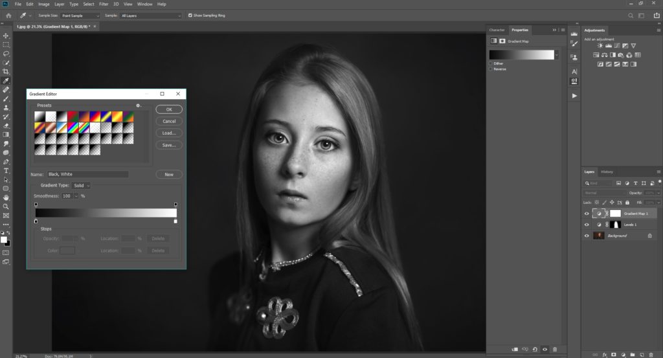
Task: Click Add layer style fx icon
Action: (605, 355)
